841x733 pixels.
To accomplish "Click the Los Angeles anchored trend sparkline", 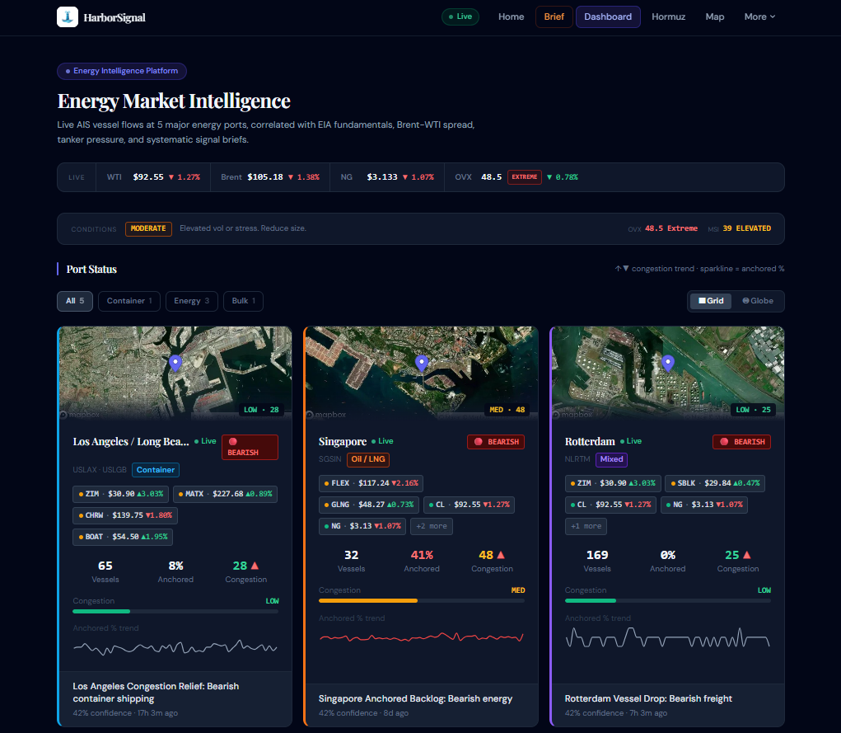I will coord(175,647).
